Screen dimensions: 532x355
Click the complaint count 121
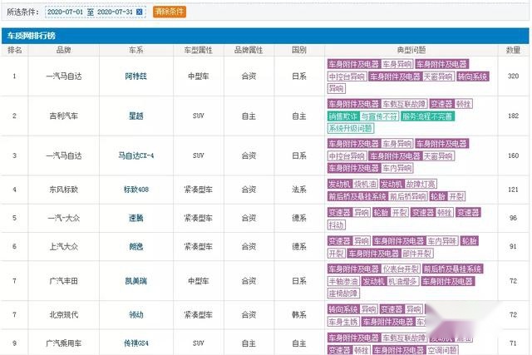tap(513, 190)
